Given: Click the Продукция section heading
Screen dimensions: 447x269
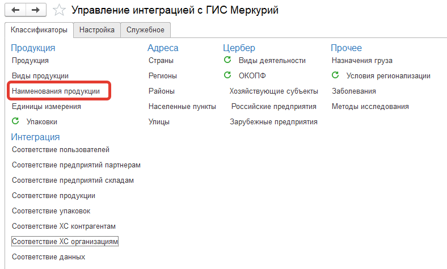Looking at the screenshot, I should click(33, 48).
